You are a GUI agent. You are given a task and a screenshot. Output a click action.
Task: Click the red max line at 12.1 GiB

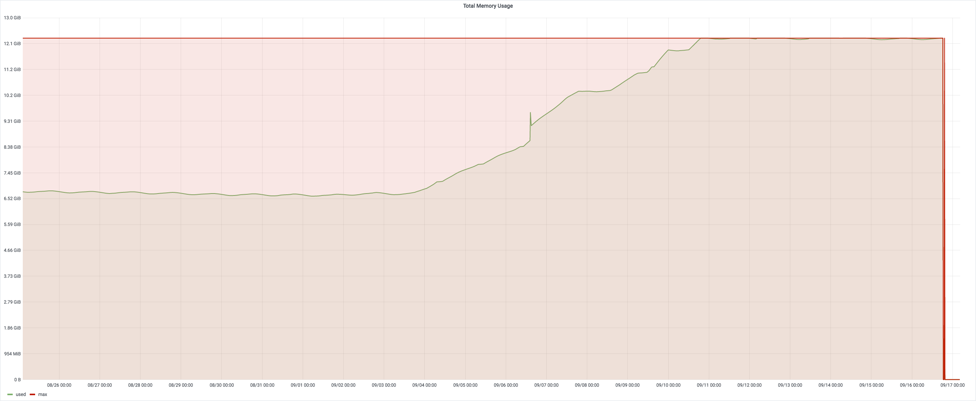463,38
